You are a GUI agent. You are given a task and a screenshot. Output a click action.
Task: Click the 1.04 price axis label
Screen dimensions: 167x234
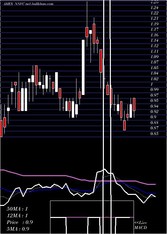[154, 73]
